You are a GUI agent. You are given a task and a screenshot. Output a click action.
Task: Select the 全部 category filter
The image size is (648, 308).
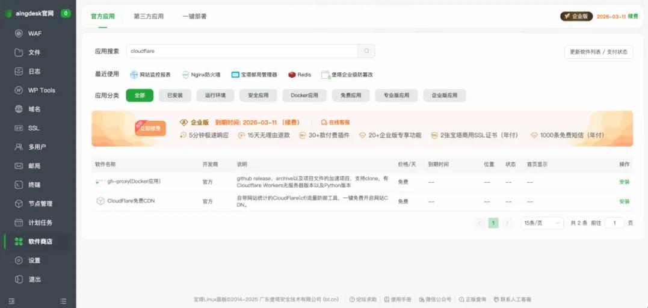coord(140,96)
